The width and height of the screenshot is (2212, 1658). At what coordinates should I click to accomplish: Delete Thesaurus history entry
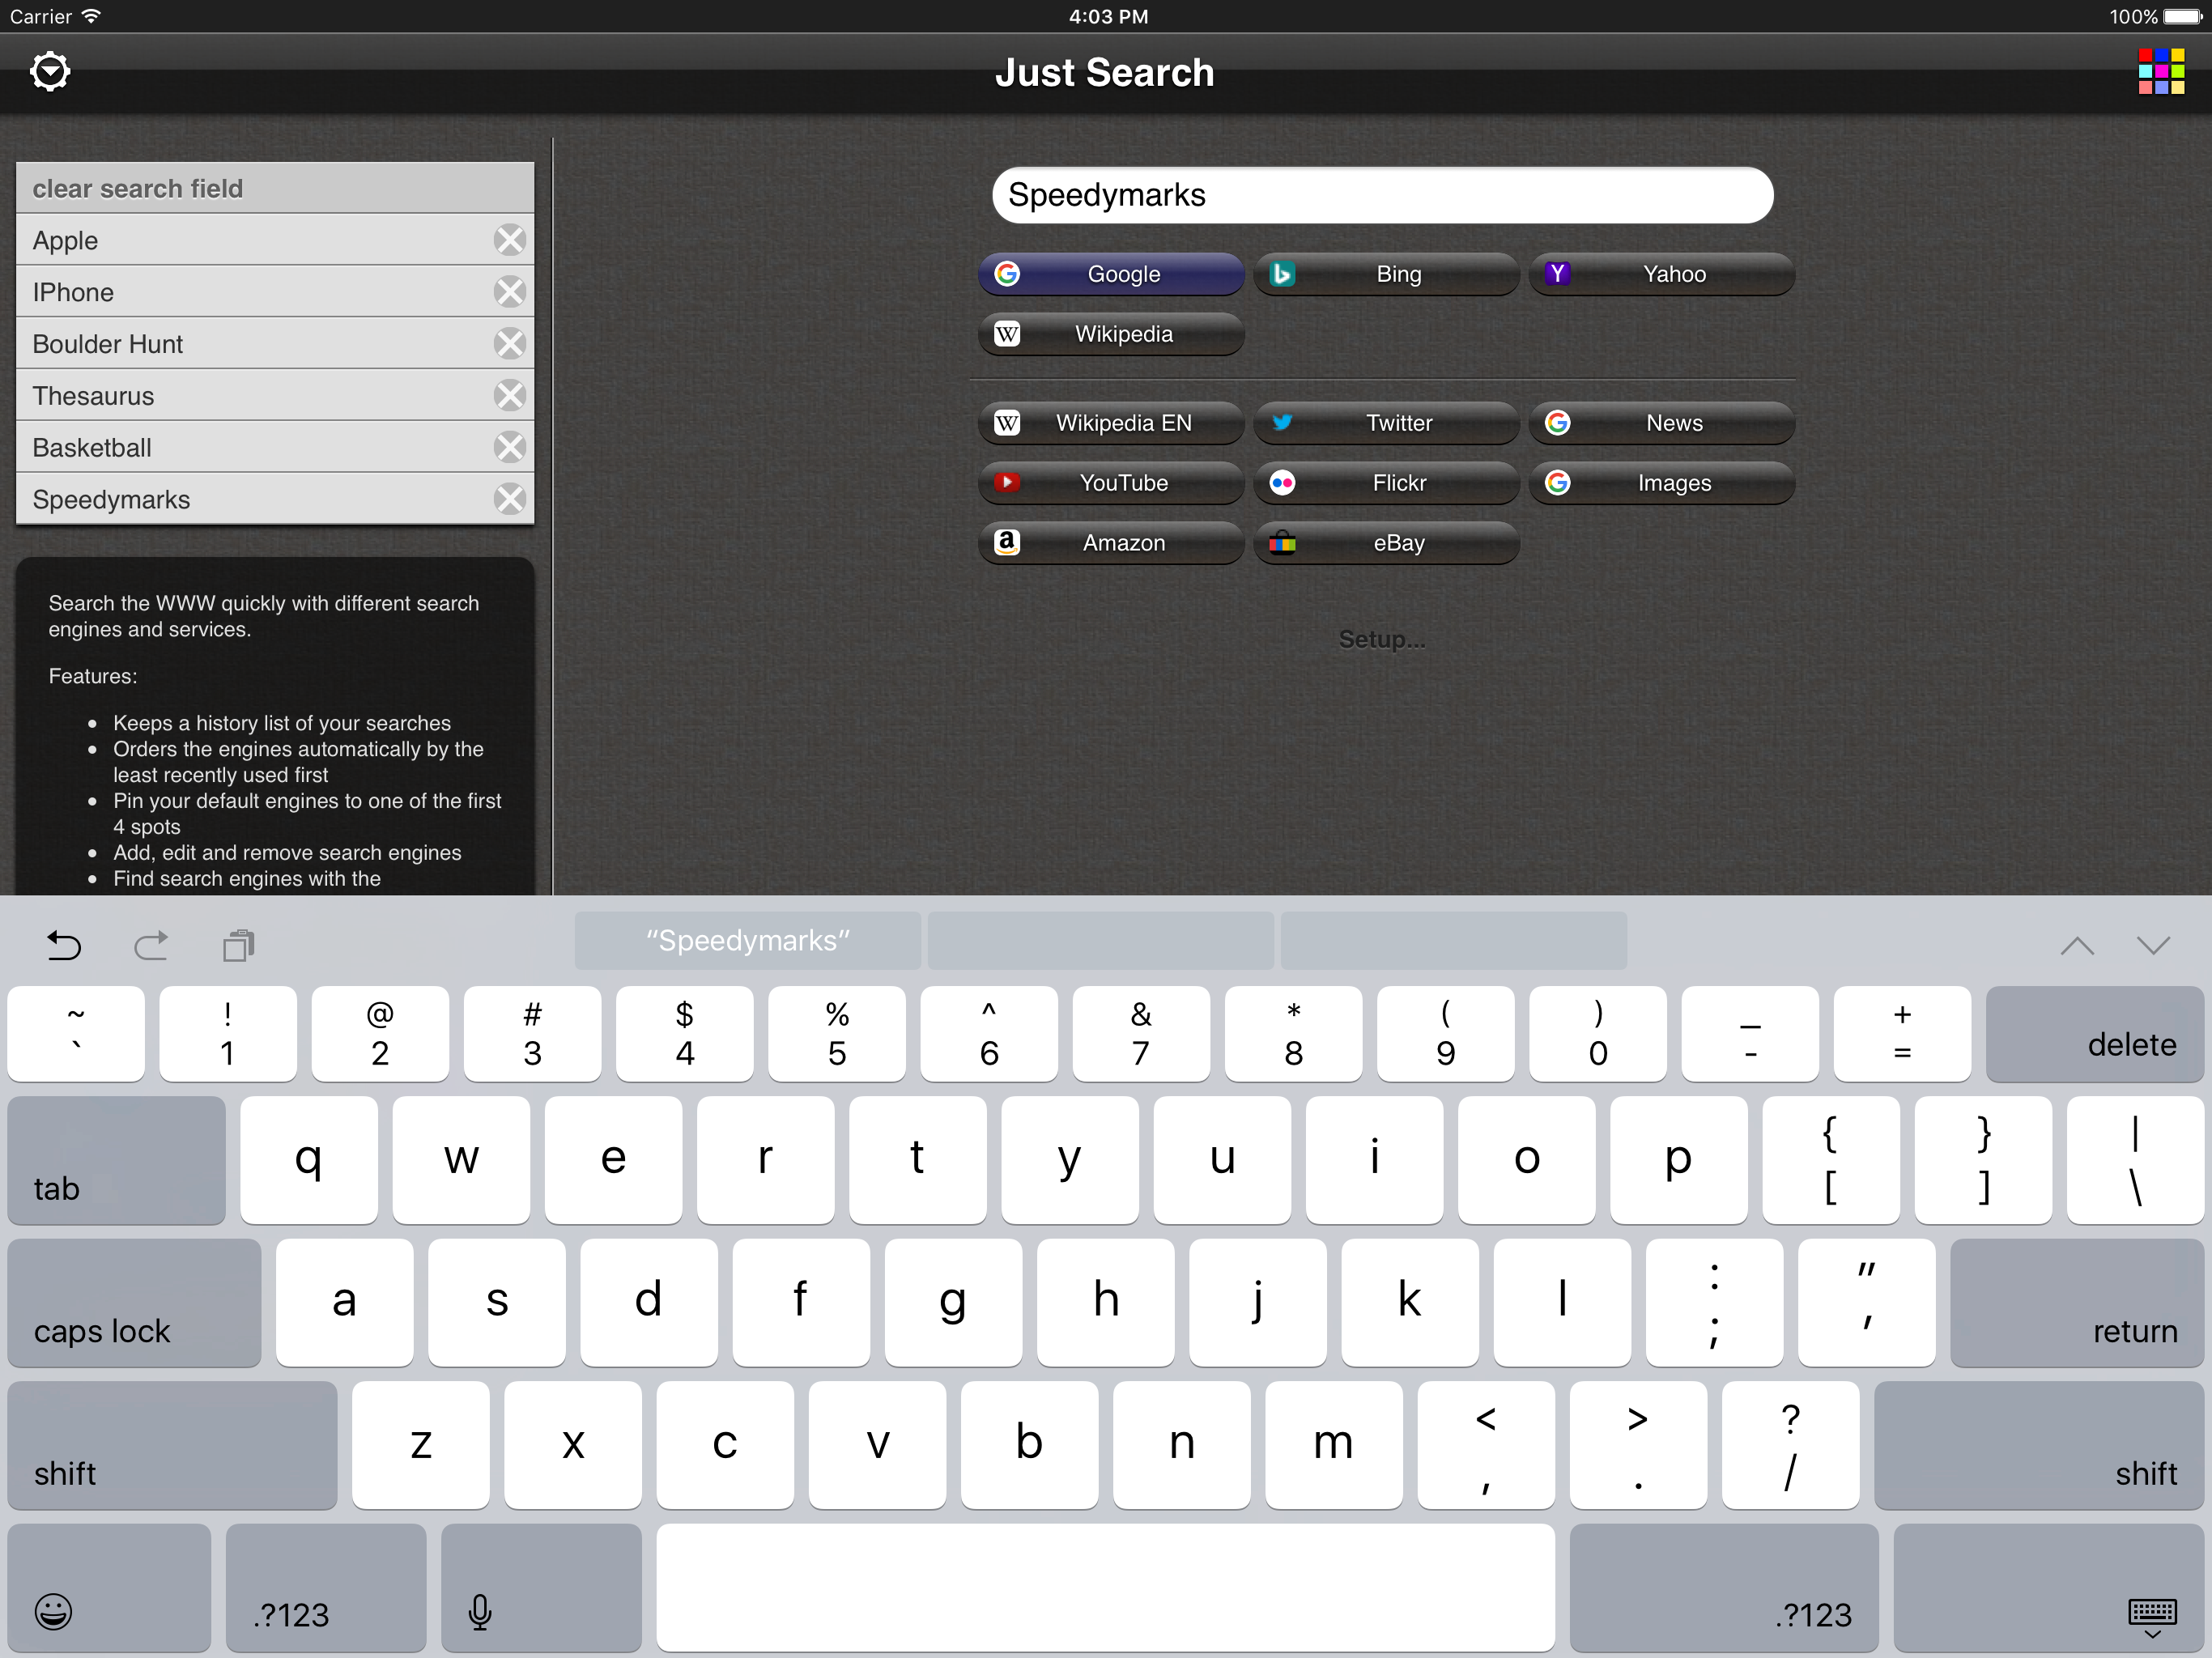click(x=510, y=396)
